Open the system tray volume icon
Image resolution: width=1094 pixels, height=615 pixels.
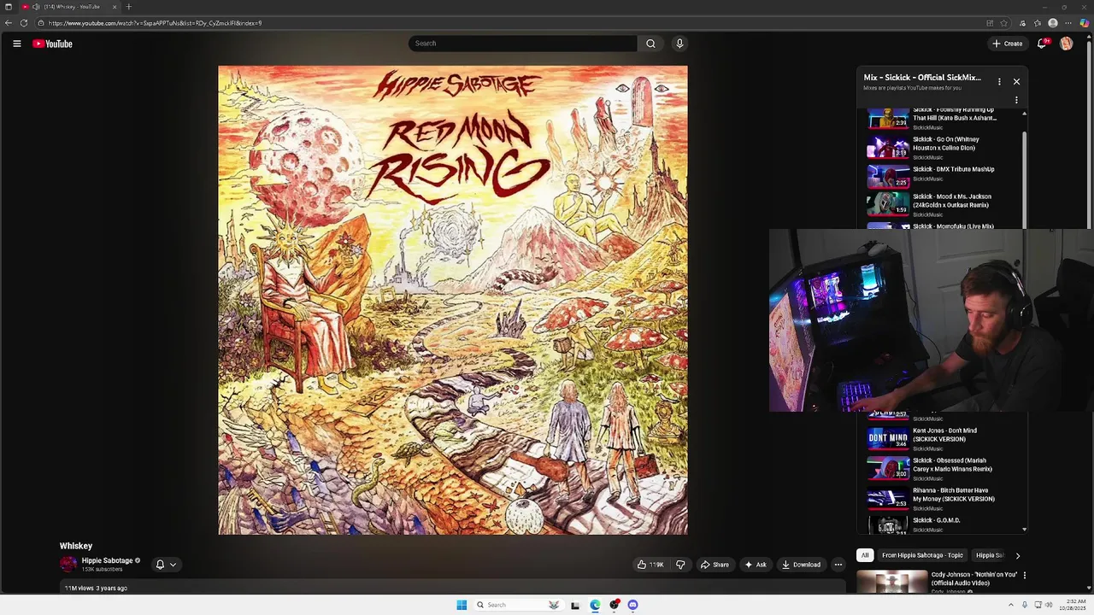pos(1048,605)
